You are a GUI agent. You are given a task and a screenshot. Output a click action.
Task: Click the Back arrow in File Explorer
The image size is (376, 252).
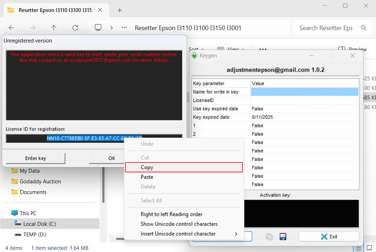click(11, 28)
